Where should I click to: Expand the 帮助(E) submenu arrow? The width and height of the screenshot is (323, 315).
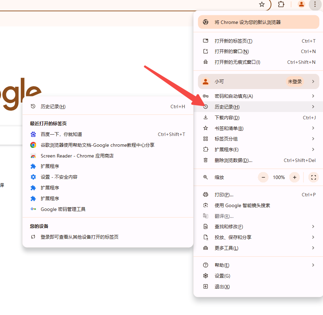pyautogui.click(x=313, y=265)
